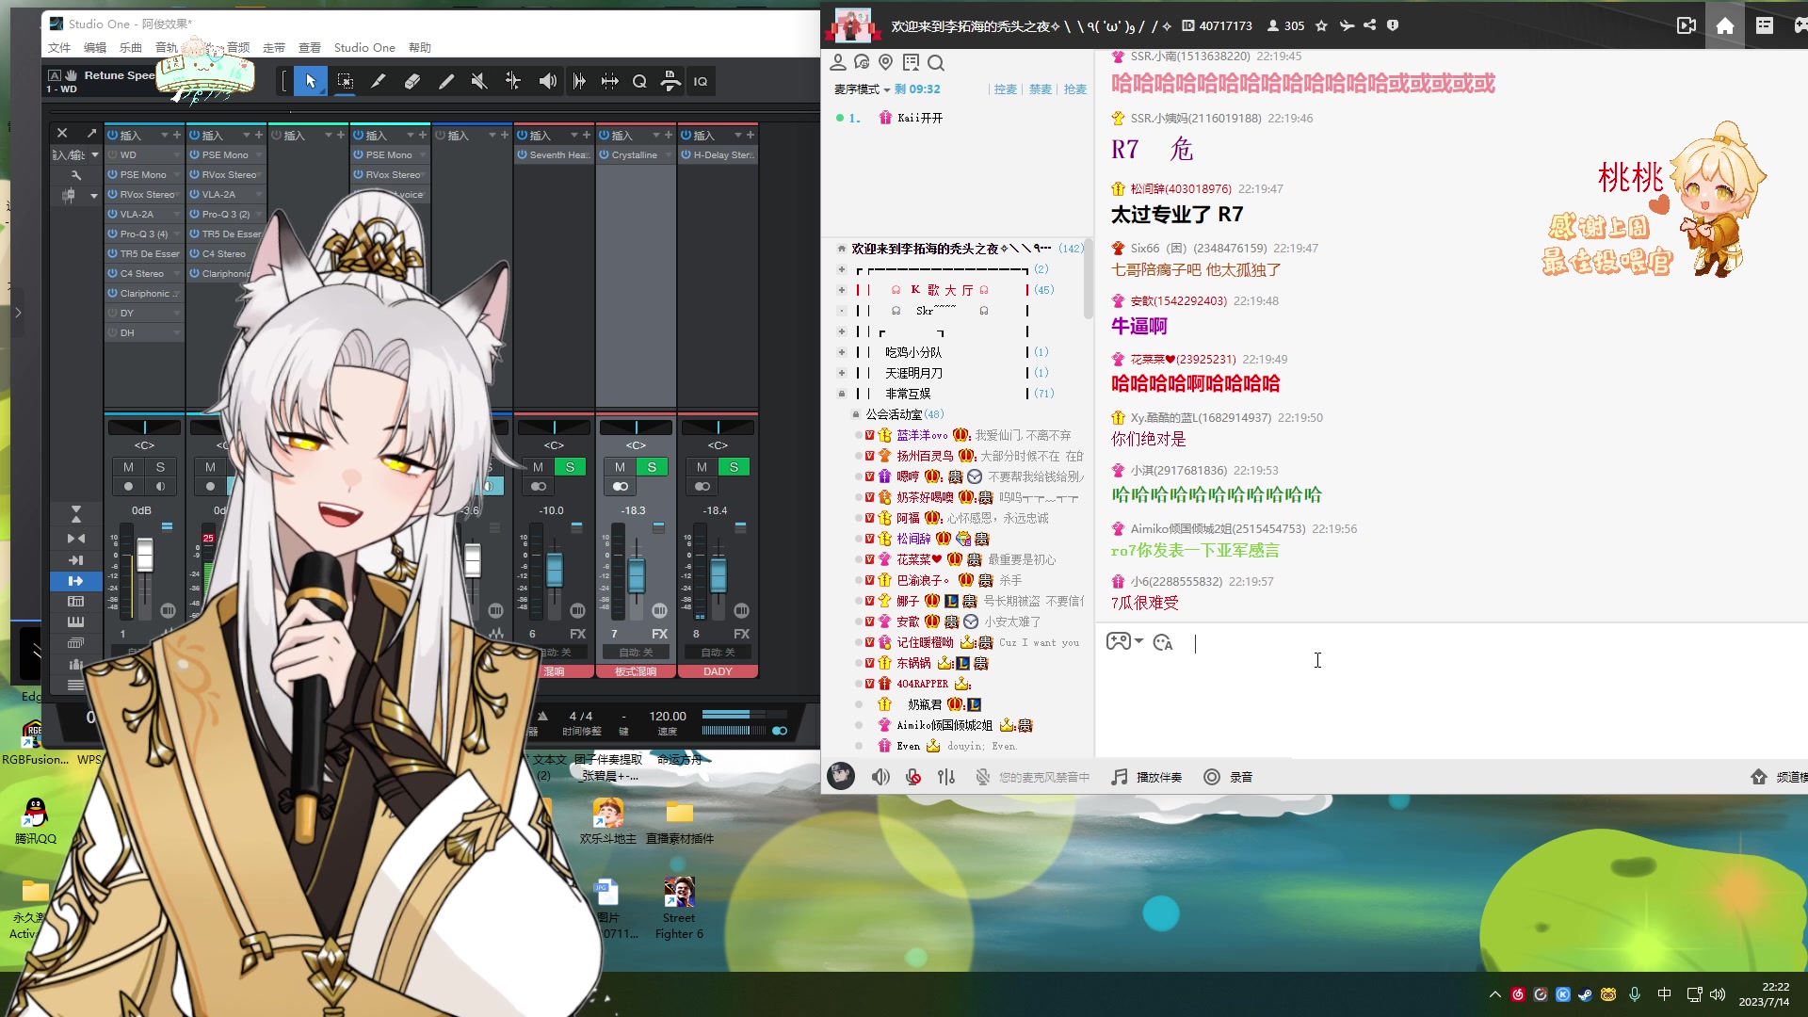This screenshot has width=1808, height=1017.
Task: Click the microphone icon in system tray
Action: [1635, 994]
